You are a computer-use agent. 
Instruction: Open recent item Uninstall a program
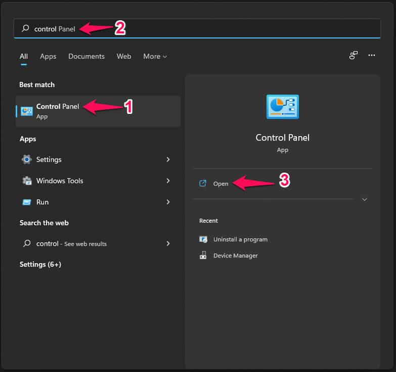(x=240, y=239)
